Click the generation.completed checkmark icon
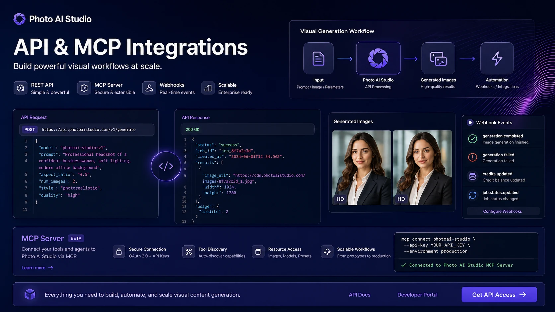Image resolution: width=555 pixels, height=312 pixels. tap(473, 139)
